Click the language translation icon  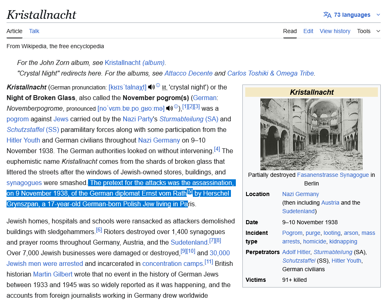[327, 15]
